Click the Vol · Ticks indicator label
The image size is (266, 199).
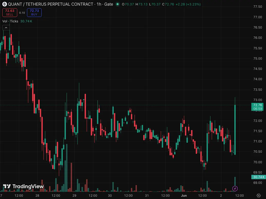[x=10, y=21]
